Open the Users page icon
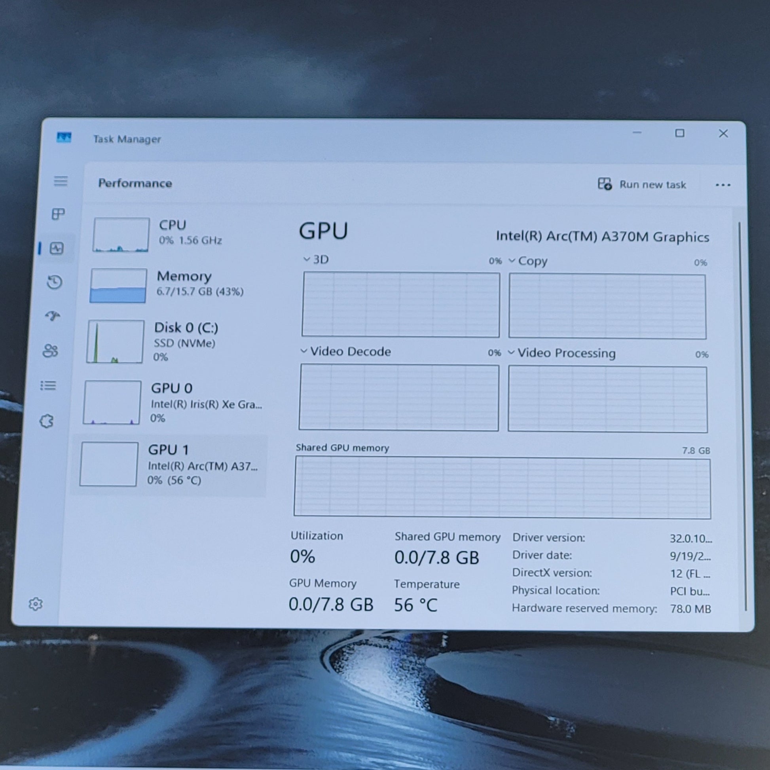This screenshot has width=770, height=770. 50,351
